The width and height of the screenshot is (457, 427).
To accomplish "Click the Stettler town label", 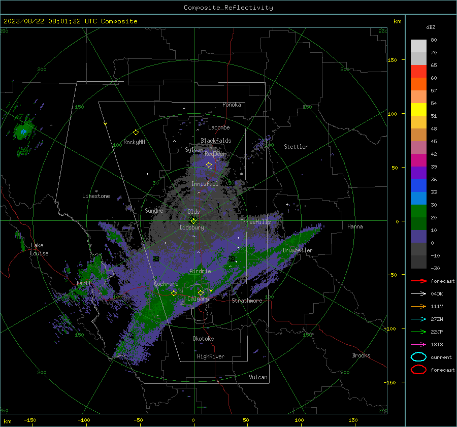I will [x=296, y=147].
